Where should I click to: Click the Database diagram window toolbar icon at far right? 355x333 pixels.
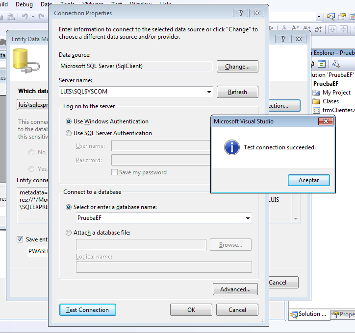tap(352, 17)
